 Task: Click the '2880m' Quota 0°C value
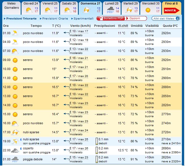(166, 87)
